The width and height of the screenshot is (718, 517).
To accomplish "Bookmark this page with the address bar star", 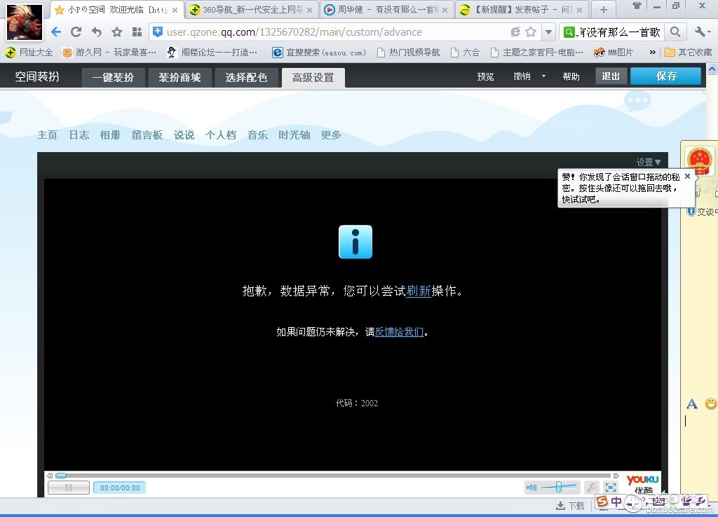I will 531,32.
